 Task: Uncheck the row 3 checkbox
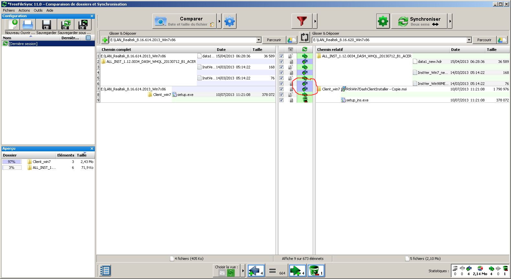pyautogui.click(x=281, y=67)
